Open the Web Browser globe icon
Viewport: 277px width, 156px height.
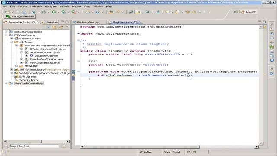tap(148, 12)
